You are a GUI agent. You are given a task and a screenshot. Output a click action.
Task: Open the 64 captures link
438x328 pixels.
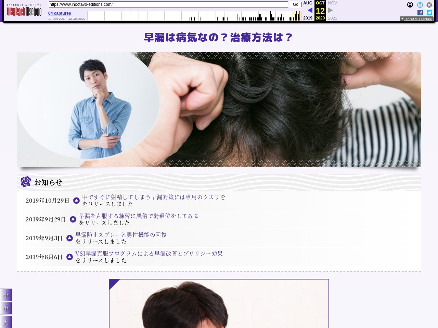[x=60, y=13]
